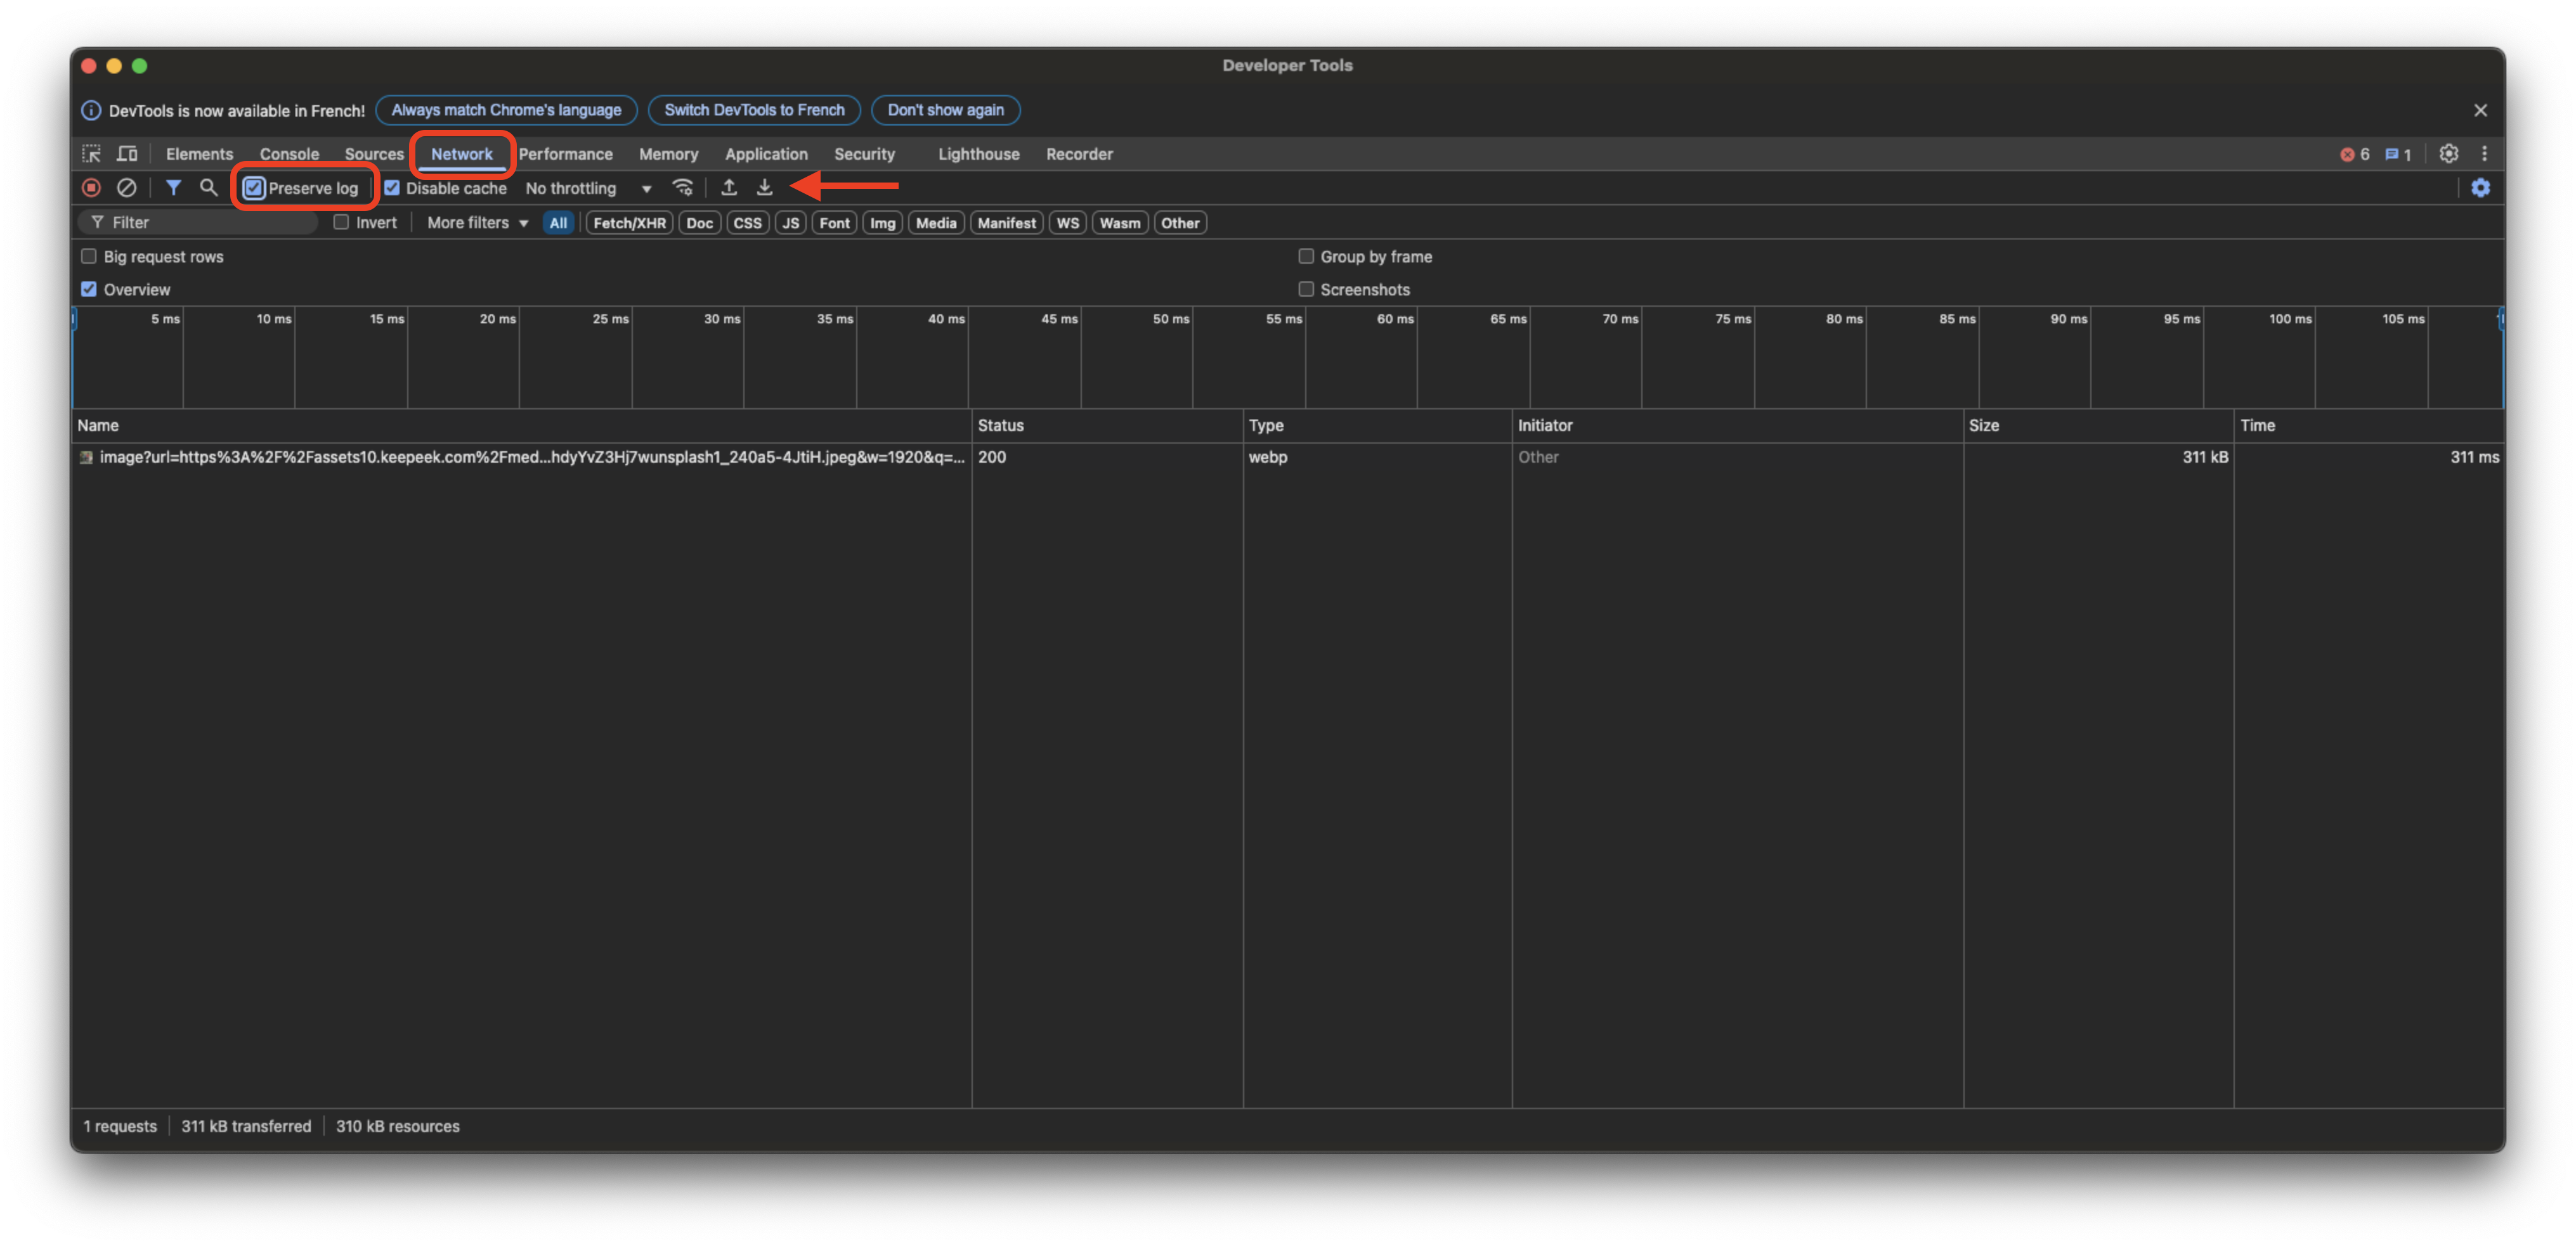This screenshot has width=2576, height=1246.
Task: Filter by Font requests
Action: (x=834, y=223)
